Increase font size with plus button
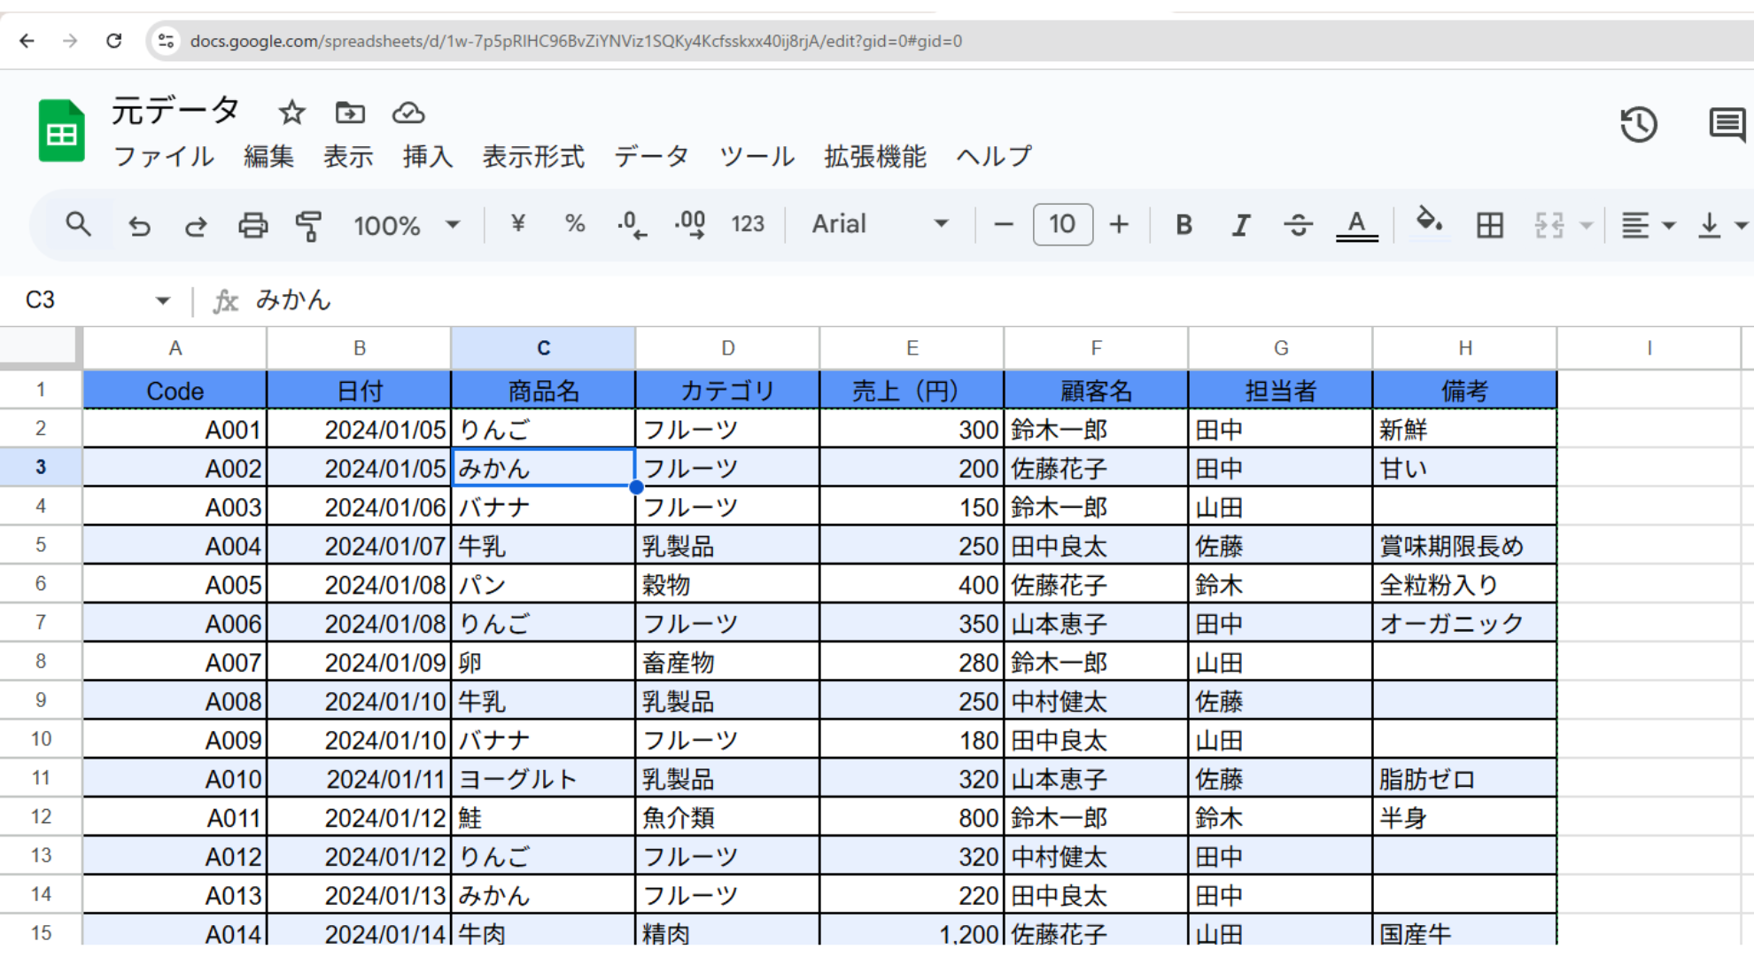The width and height of the screenshot is (1754, 957). click(1119, 225)
